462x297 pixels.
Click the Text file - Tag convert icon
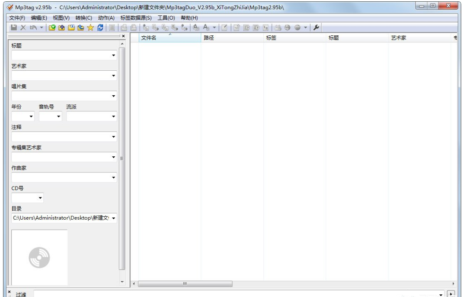(175, 28)
